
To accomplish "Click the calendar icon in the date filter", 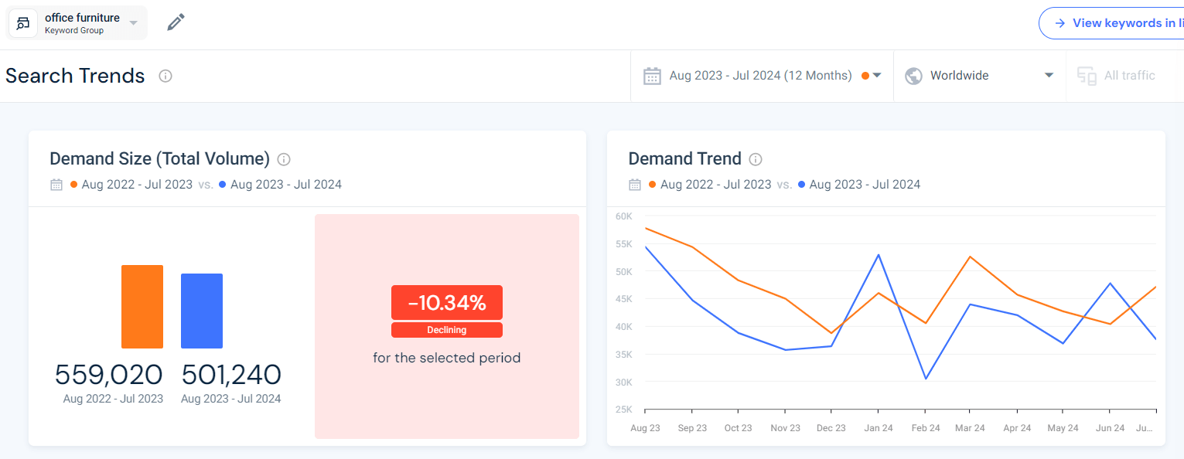I will point(652,76).
